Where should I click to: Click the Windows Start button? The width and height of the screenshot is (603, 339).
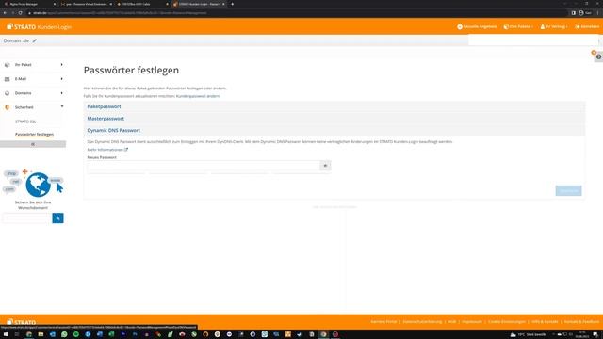[x=6, y=334]
